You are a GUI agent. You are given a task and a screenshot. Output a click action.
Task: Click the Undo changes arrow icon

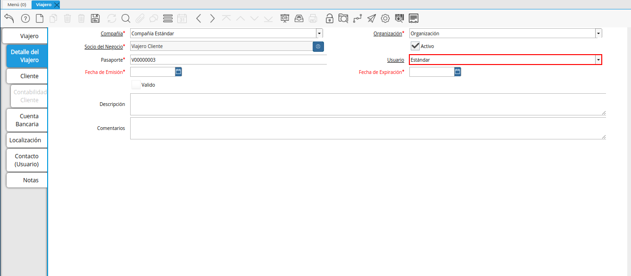[x=9, y=18]
